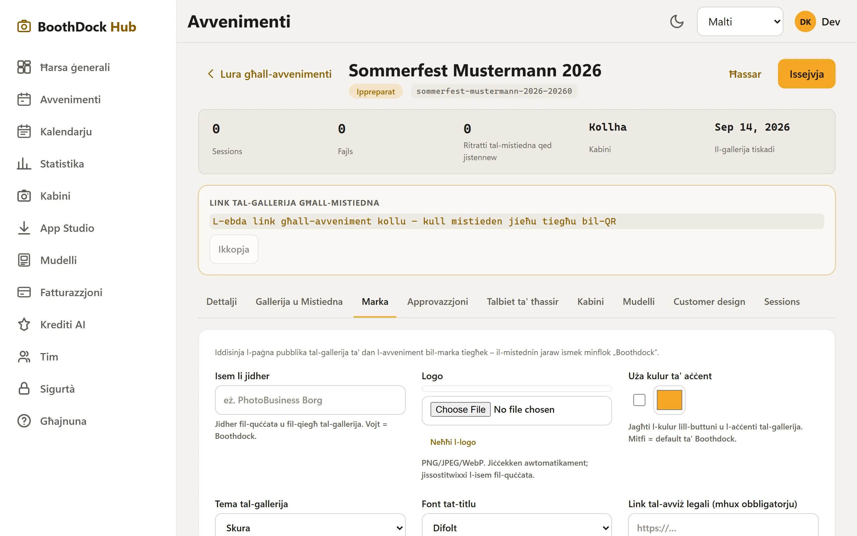Image resolution: width=857 pixels, height=536 pixels.
Task: Select the Mudelli tab in event tabs
Action: [x=638, y=302]
